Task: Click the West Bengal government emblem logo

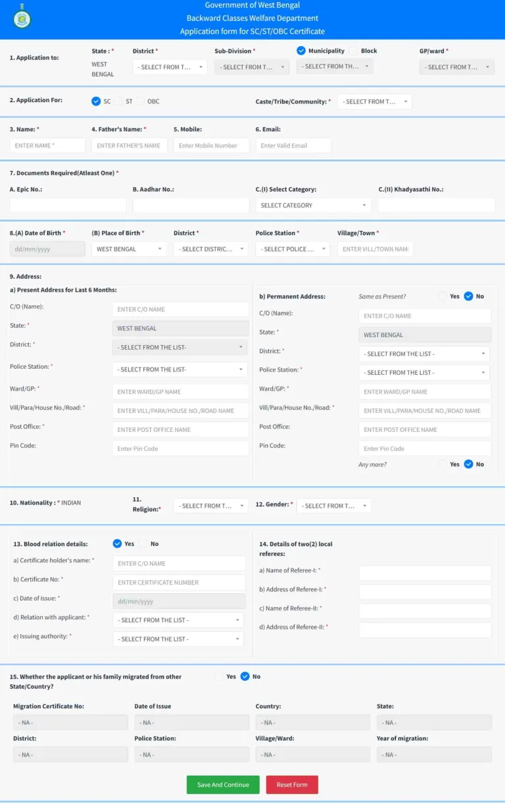Action: tap(23, 19)
